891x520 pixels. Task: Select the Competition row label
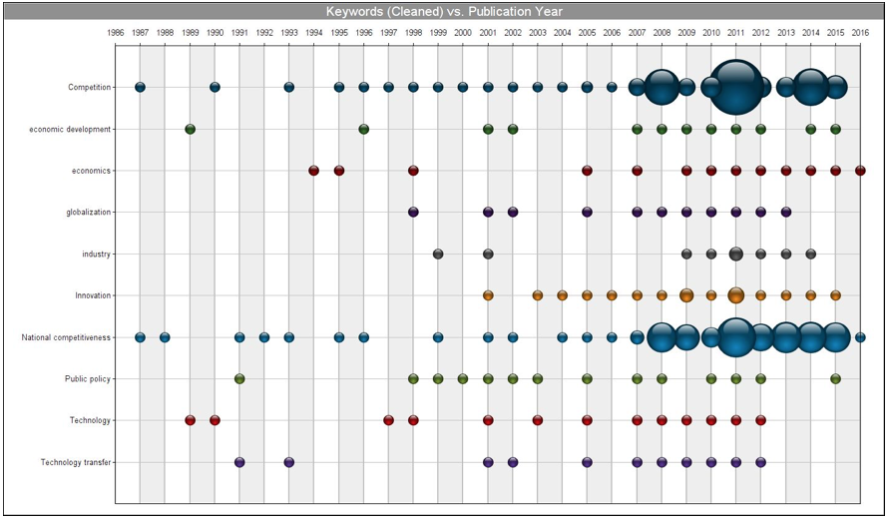pos(89,87)
